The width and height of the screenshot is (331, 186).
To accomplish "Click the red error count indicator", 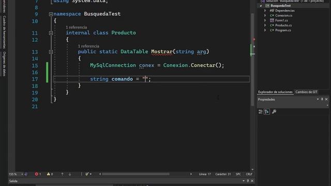I will pos(38,174).
